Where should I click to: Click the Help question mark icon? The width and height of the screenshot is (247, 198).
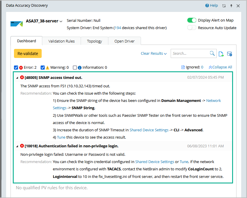[x=207, y=6]
